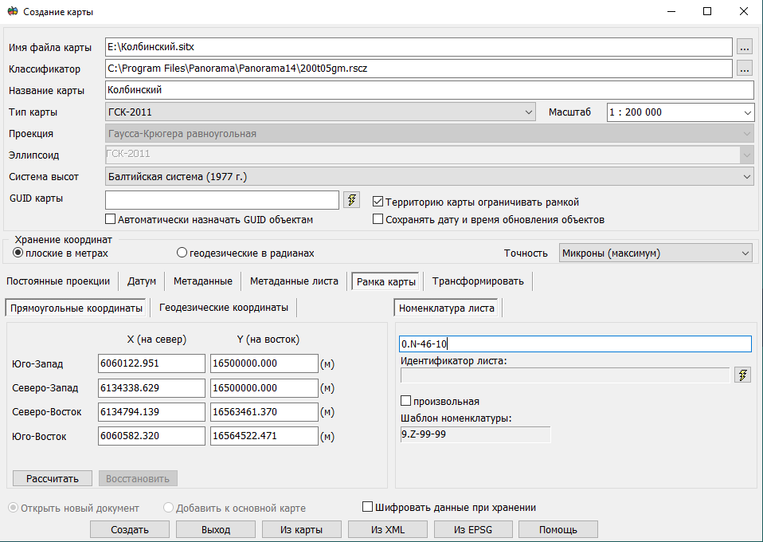Viewport: 763px width, 542px height.
Task: Enable Шифровать данные при хранении
Action: pyautogui.click(x=368, y=507)
